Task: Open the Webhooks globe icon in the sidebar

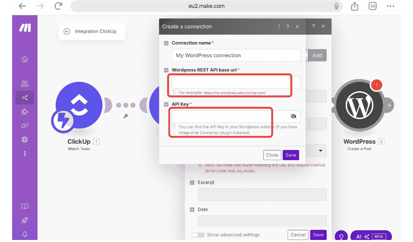Action: pos(25,140)
